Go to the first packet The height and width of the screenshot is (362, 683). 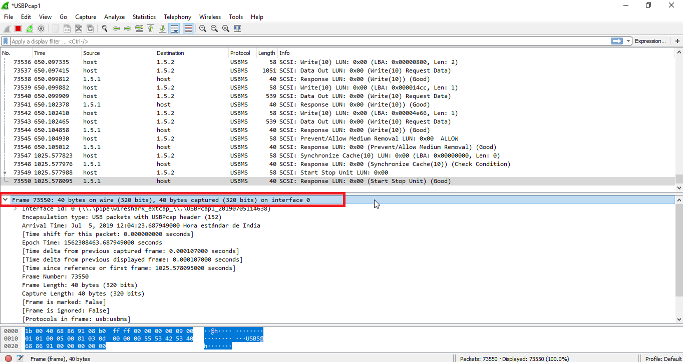(x=151, y=29)
